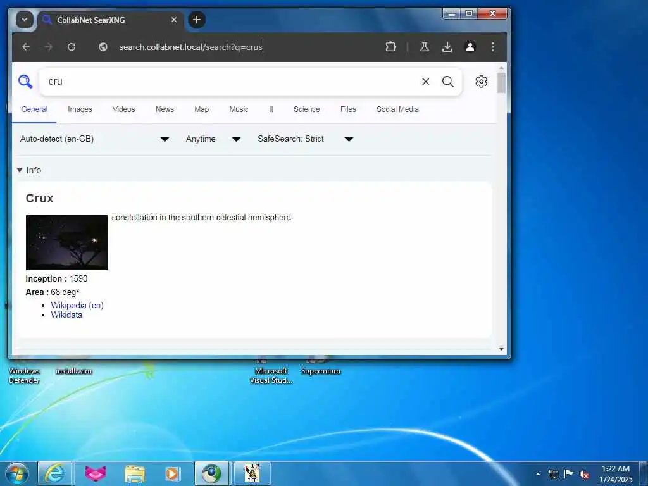The image size is (648, 486).
Task: Show browser downloads
Action: coord(447,47)
